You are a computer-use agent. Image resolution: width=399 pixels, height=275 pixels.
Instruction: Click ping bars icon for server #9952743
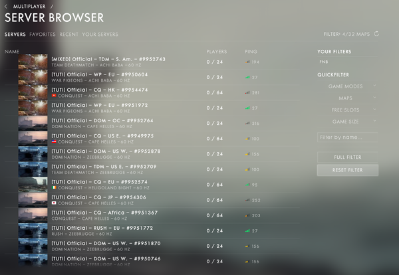tap(247, 62)
